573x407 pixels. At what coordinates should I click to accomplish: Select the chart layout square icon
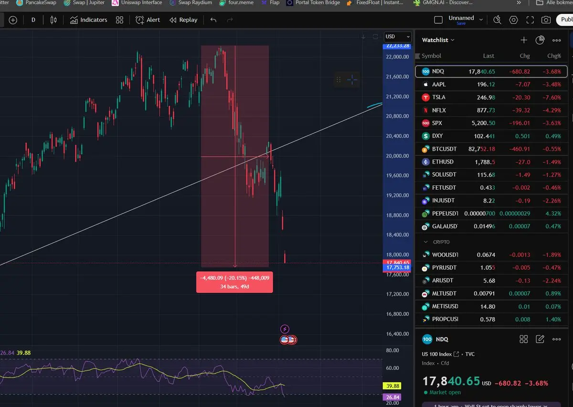438,20
